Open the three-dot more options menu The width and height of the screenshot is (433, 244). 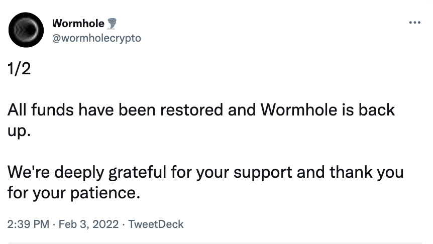point(415,23)
